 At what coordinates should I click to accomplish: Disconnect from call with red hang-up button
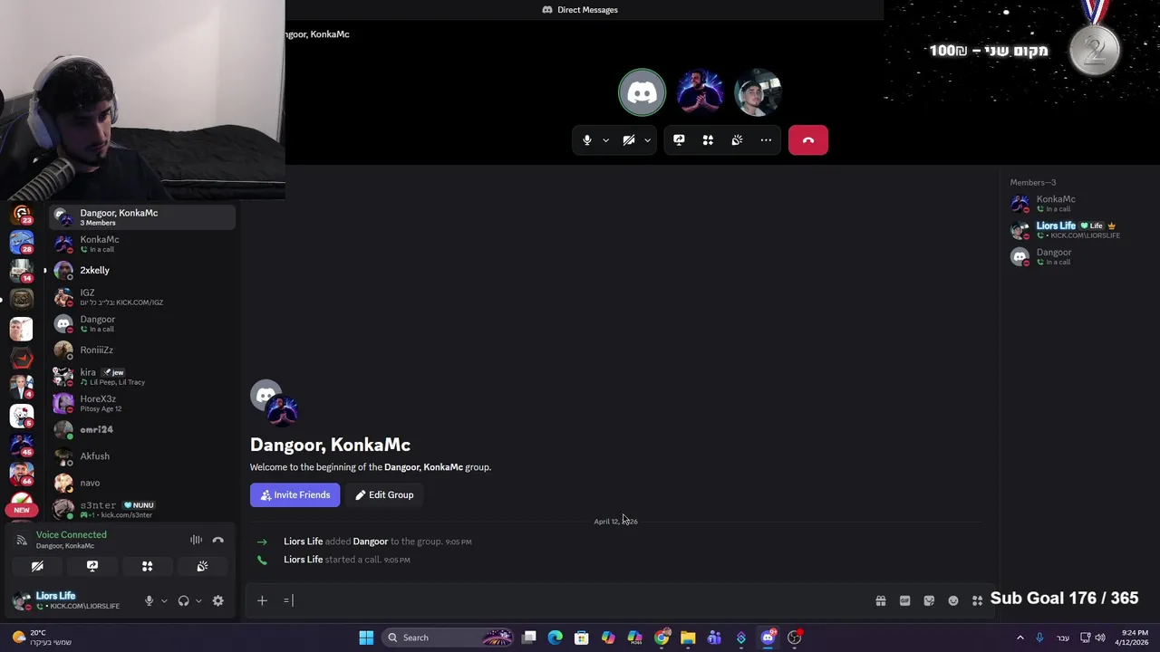point(808,140)
